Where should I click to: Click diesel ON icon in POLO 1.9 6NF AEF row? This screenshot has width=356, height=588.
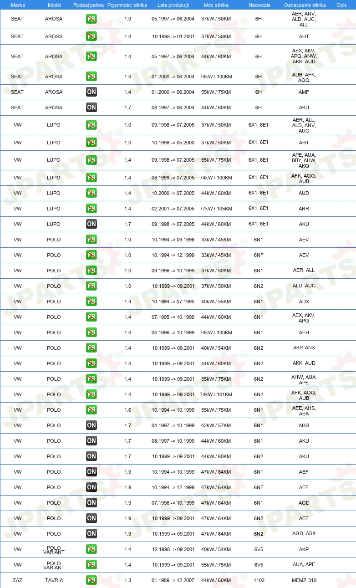[x=92, y=487]
